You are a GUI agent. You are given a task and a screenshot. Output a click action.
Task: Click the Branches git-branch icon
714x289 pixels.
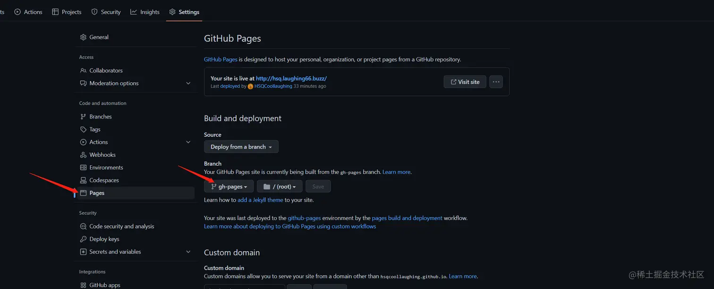tap(83, 117)
